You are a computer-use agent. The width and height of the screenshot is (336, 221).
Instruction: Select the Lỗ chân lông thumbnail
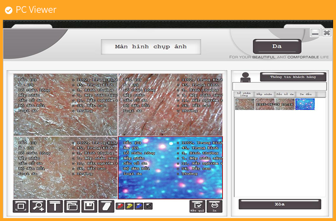[245, 104]
